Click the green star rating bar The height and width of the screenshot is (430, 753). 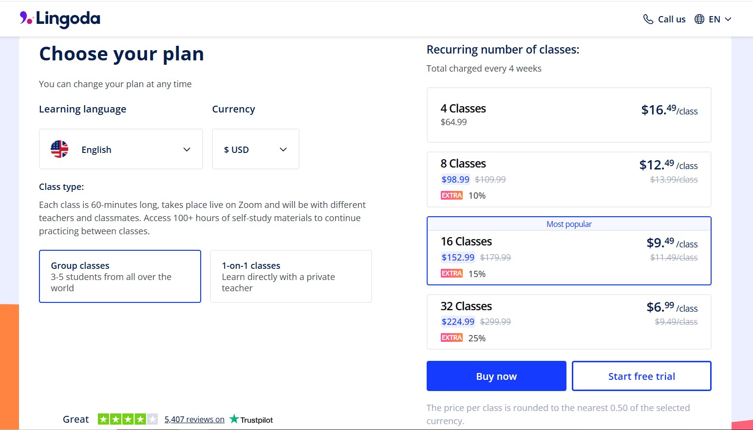click(x=128, y=419)
